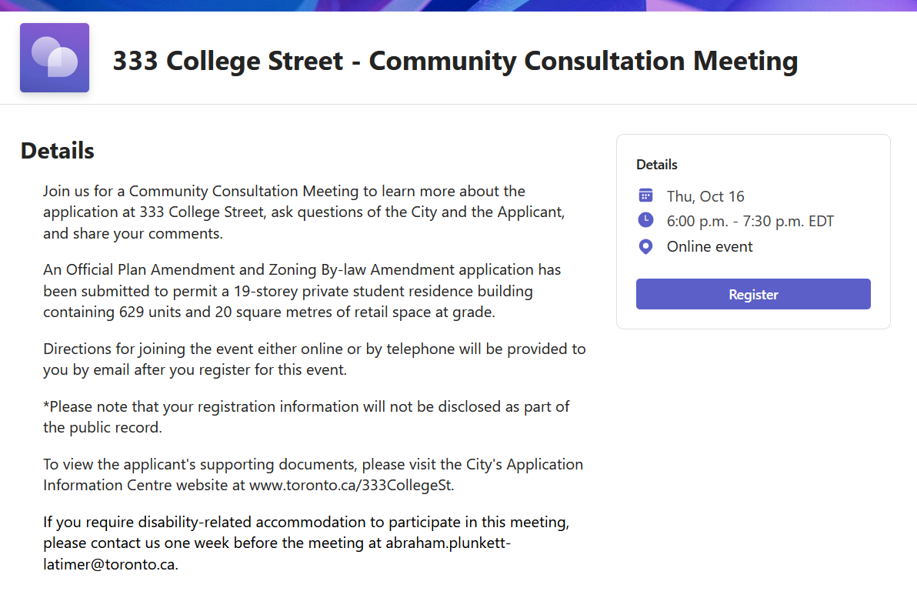Select the 6:00 p.m. - 7:30 p.m. EDT time
This screenshot has height=608, width=917.
(x=750, y=222)
